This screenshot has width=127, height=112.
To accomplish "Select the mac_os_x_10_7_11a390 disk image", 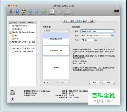I will [23, 48].
